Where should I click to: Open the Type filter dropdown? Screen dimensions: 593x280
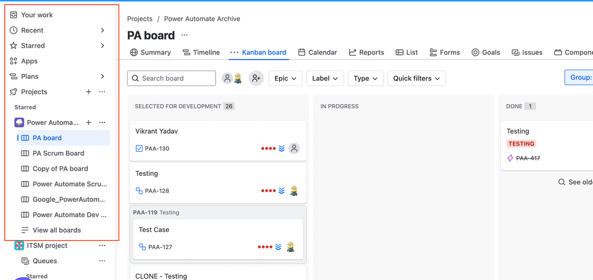366,78
